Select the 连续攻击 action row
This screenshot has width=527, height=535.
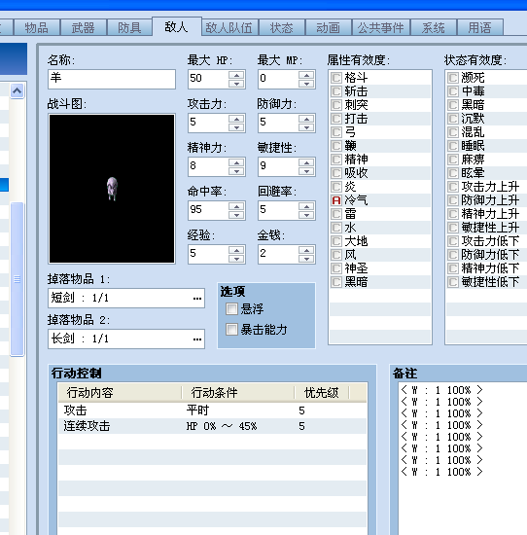click(213, 426)
